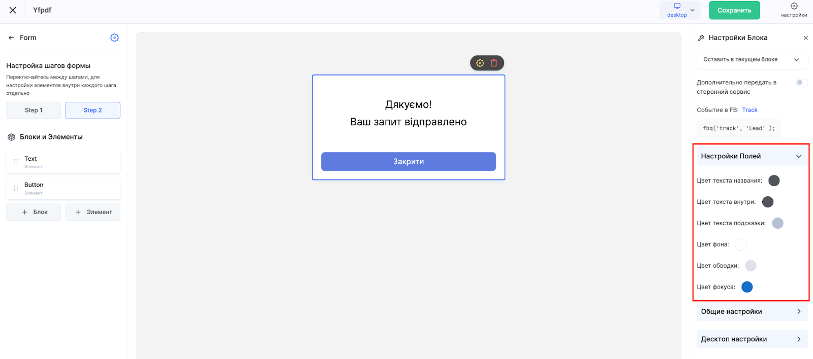Click the Закрити button in form preview
The width and height of the screenshot is (813, 359).
[409, 162]
